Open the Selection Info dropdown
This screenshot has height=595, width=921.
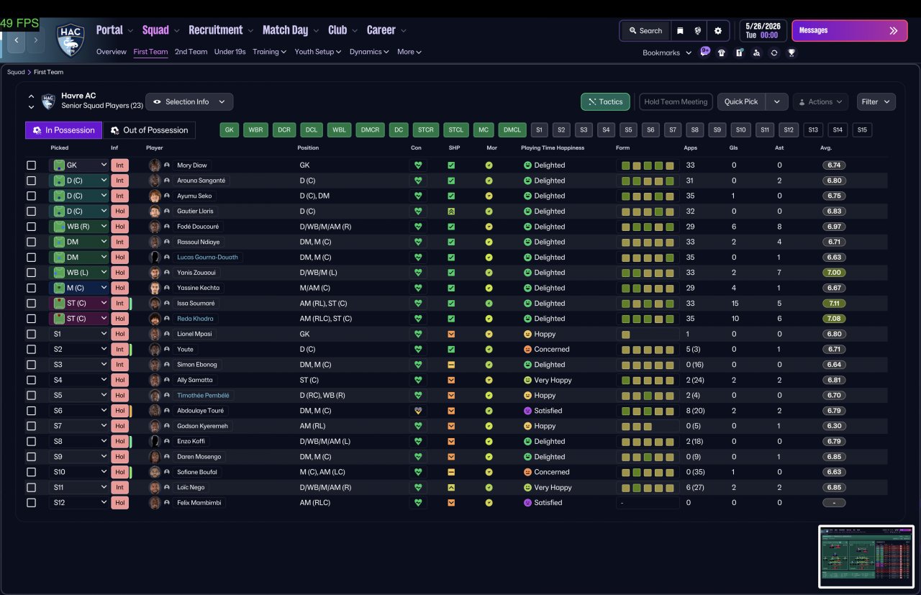tap(189, 101)
